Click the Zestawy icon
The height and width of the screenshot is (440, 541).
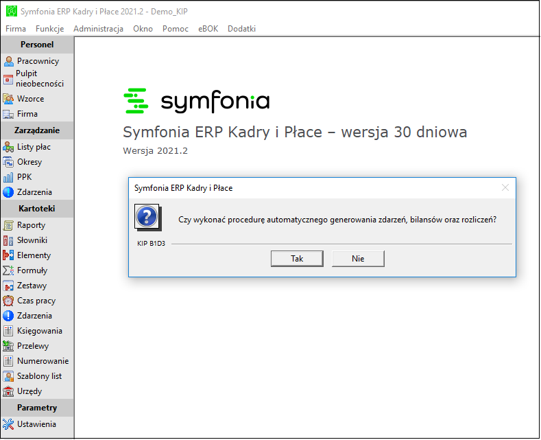click(8, 286)
